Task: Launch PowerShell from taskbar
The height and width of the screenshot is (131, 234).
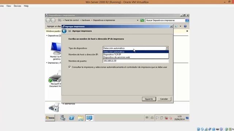Action: [72, 118]
